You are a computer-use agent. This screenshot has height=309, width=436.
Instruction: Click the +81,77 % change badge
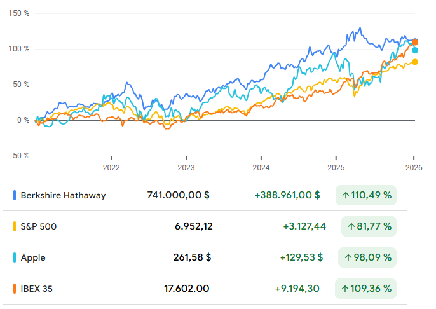click(369, 226)
